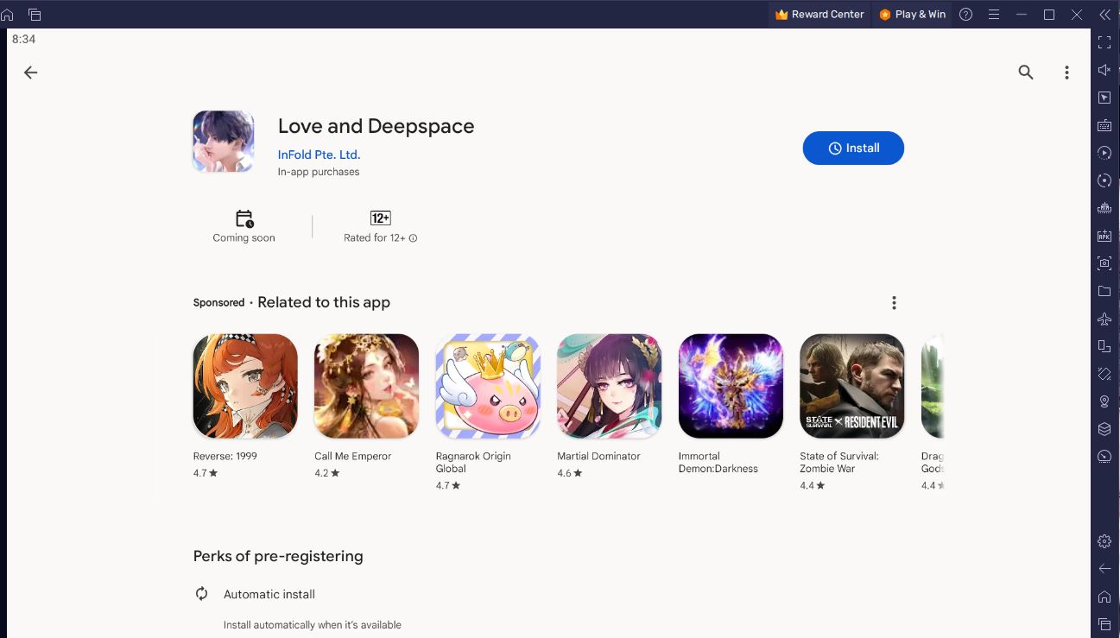Open options menu for Related to this app
1120x638 pixels.
[894, 303]
